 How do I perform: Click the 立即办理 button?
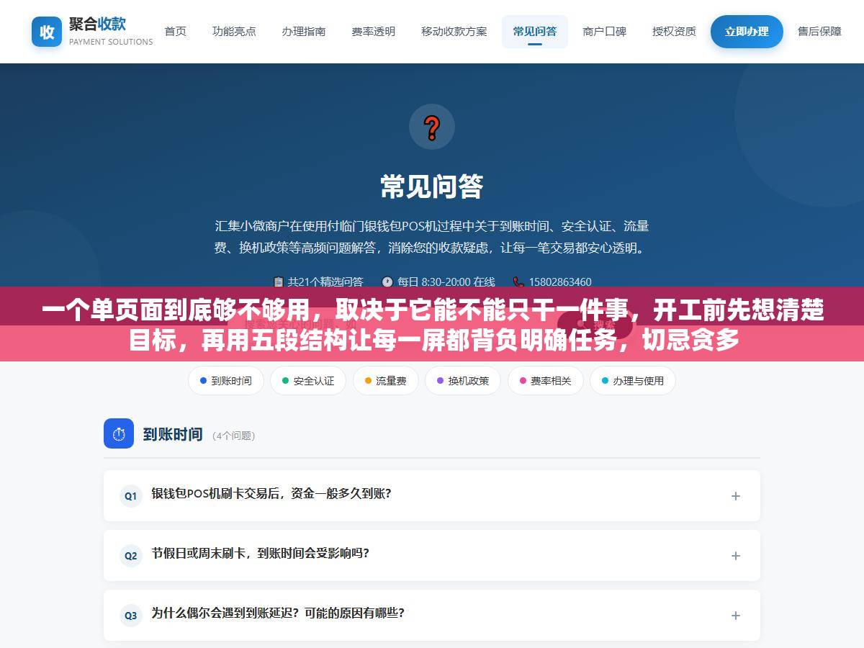pyautogui.click(x=747, y=32)
